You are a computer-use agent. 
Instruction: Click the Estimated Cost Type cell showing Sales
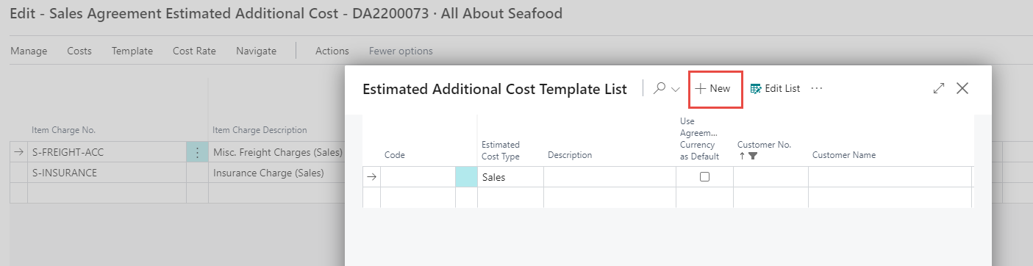510,177
